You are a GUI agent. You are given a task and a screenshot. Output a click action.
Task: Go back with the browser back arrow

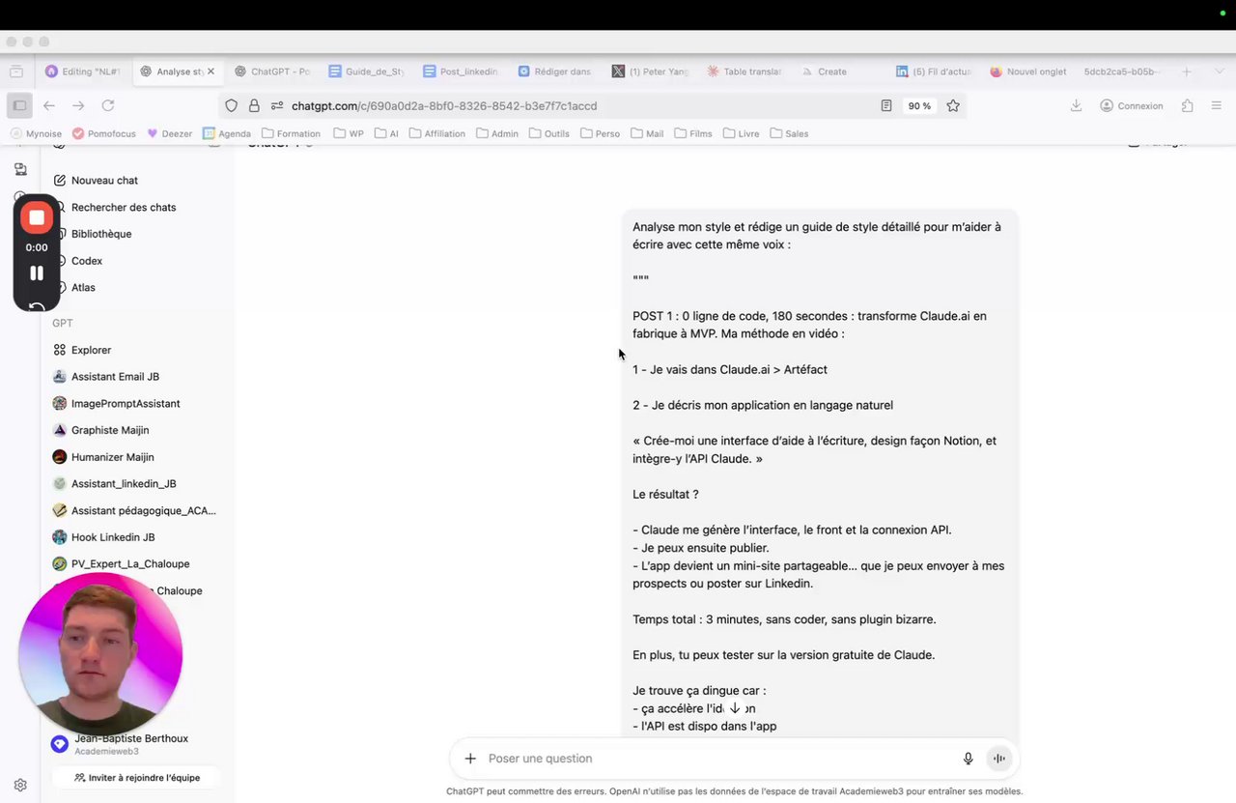(48, 105)
